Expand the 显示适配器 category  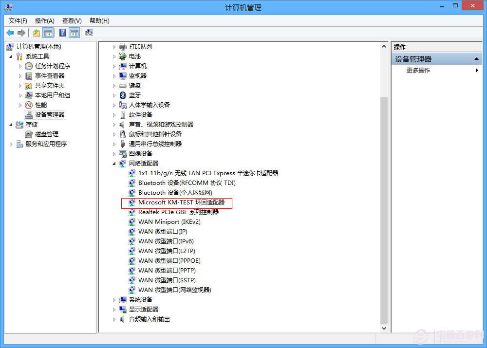(x=114, y=310)
